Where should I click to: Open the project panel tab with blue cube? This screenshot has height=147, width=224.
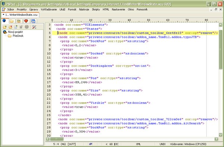[x=4, y=21]
